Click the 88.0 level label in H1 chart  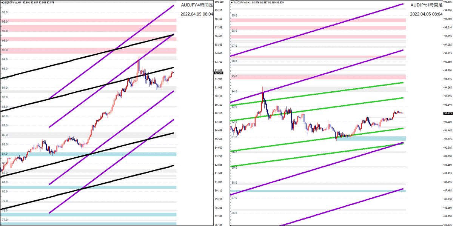(234, 183)
